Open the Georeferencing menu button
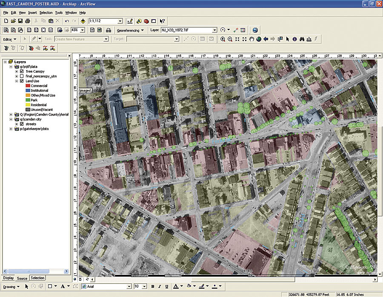Image resolution: width=383 pixels, height=297 pixels. tap(130, 30)
